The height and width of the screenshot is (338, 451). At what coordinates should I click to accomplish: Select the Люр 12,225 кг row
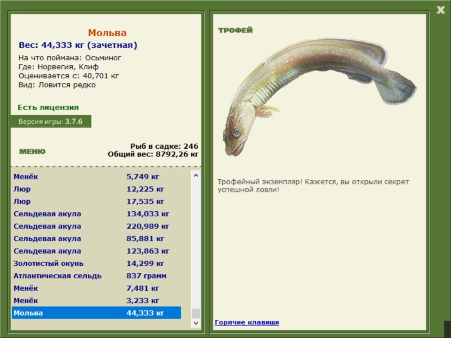(x=96, y=189)
